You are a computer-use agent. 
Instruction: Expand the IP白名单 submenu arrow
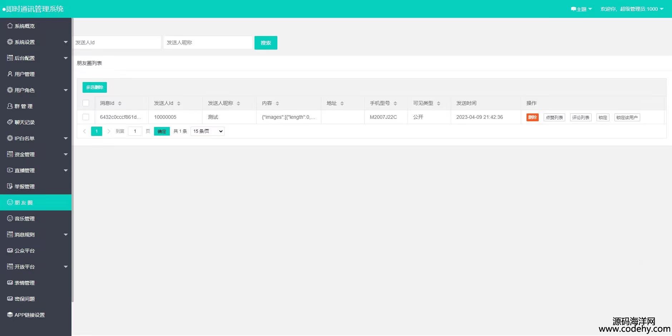pyautogui.click(x=66, y=138)
